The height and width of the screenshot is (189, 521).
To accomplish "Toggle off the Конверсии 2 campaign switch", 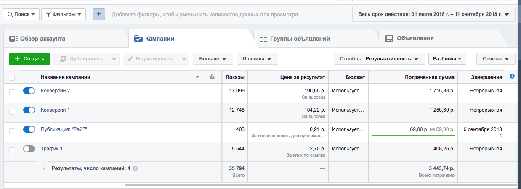I will [x=29, y=91].
